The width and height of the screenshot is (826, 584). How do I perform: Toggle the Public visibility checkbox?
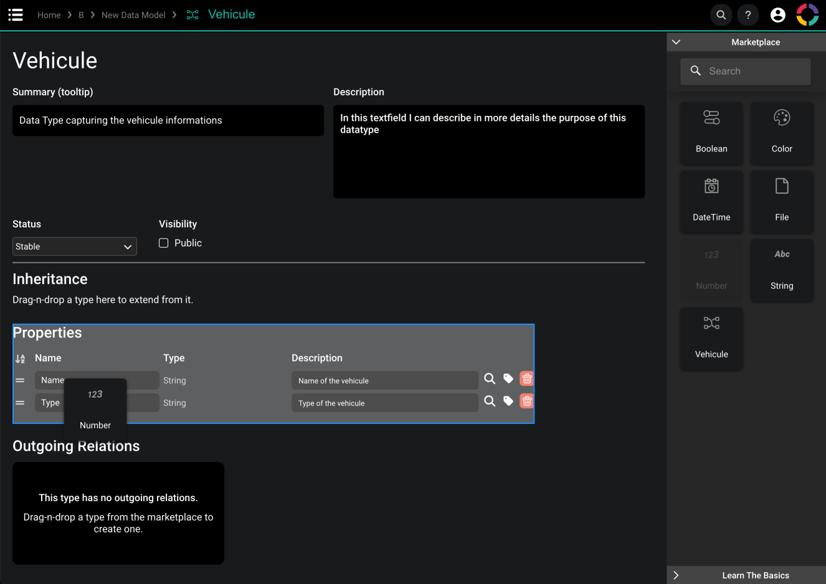(x=164, y=243)
